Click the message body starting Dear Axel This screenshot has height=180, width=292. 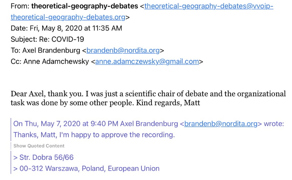click(148, 98)
